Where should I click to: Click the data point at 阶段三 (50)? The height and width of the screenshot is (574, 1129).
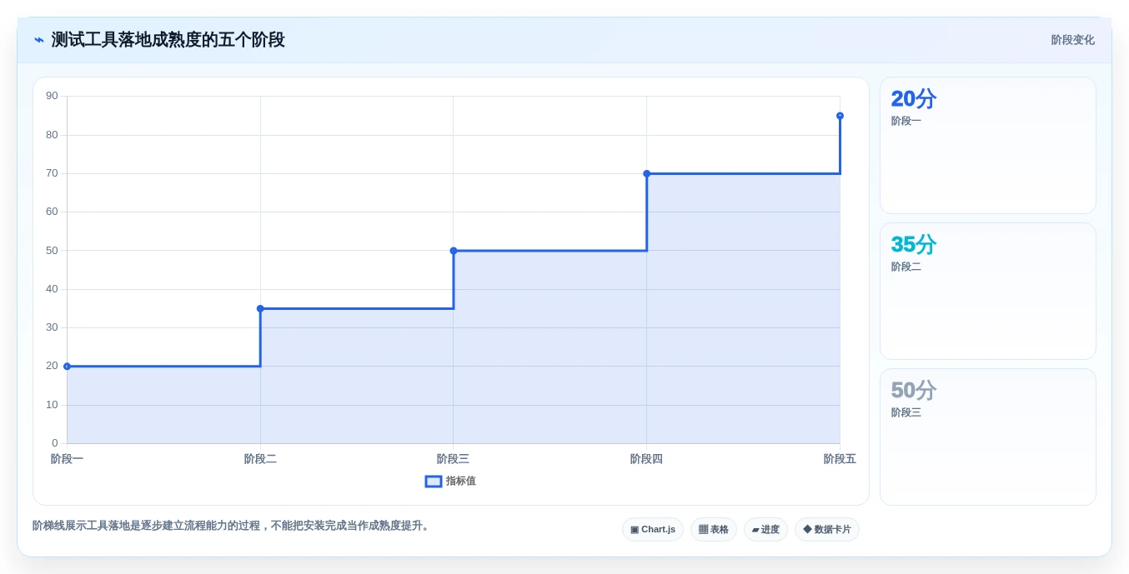click(454, 251)
